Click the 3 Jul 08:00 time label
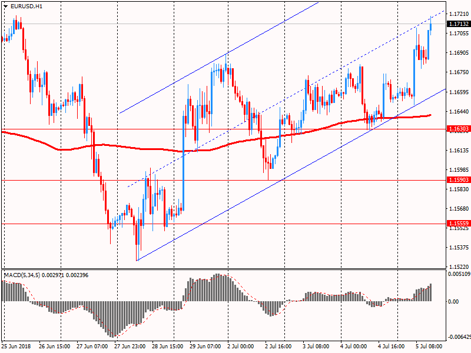Image resolution: width=471 pixels, height=353 pixels. (x=316, y=347)
